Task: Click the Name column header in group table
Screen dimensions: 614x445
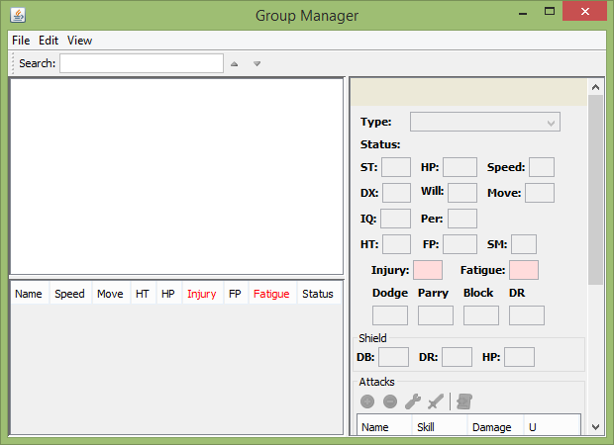Action: (x=29, y=294)
